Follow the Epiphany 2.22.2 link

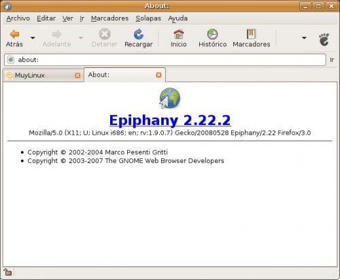[170, 120]
